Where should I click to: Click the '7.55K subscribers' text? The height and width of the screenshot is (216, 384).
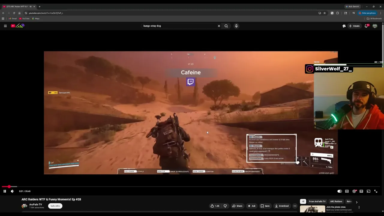(37, 208)
